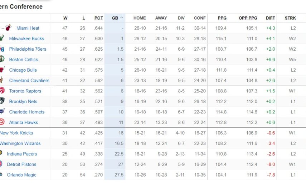Screen dimensions: 306x183
Task: Sort standings by W column header
Action: [x=65, y=18]
